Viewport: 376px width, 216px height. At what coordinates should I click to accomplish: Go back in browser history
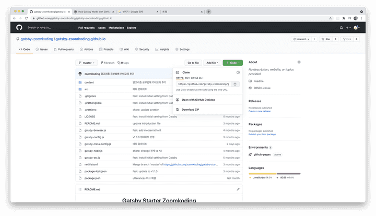[x=15, y=18]
